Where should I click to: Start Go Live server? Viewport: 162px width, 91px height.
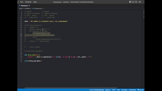[140, 90]
